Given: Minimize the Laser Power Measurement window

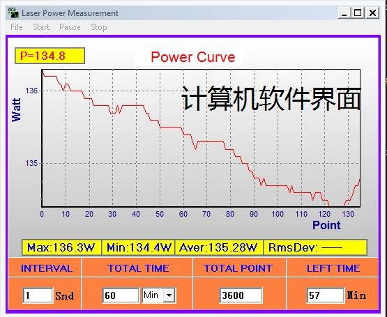Looking at the screenshot, I should tap(344, 13).
